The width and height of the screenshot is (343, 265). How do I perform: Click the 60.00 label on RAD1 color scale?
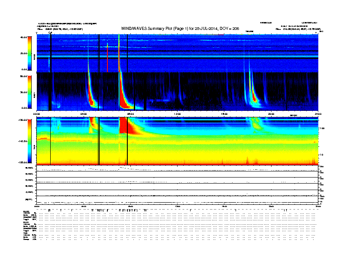point(23,76)
